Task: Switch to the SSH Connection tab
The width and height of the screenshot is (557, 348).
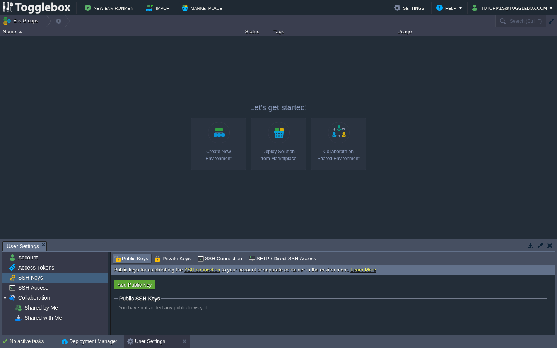Action: click(220, 259)
